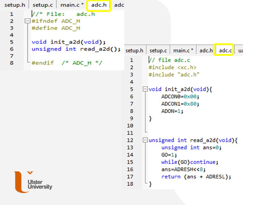Click the '// file adc.c' comment

click(x=169, y=60)
